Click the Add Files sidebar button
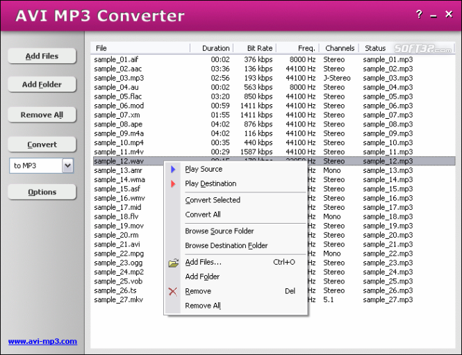 coord(42,56)
